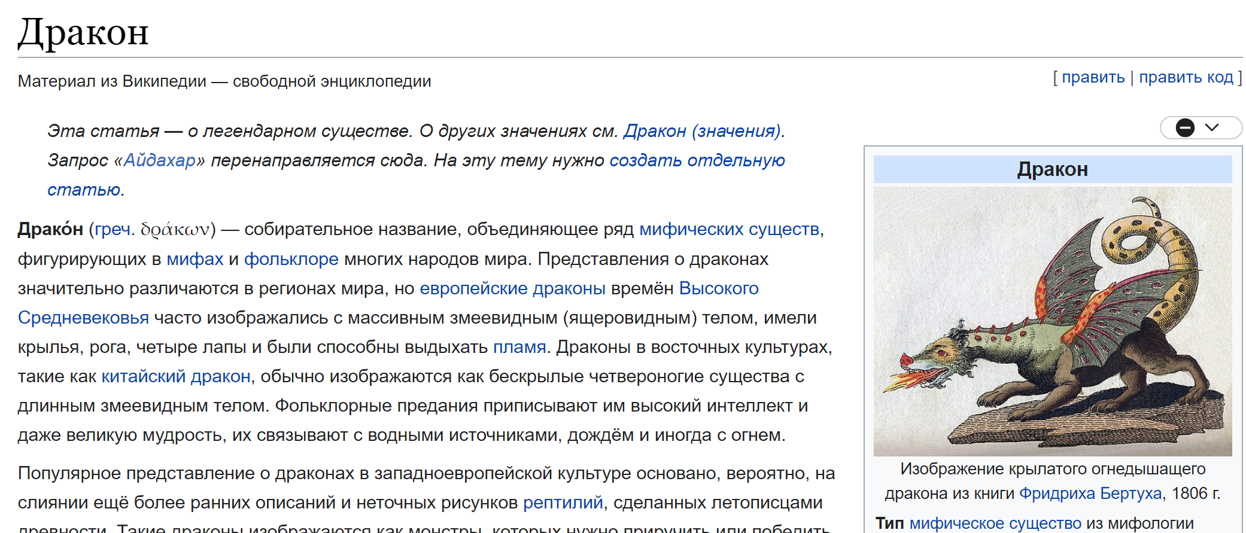Open the dragon illustration thumbnail
The image size is (1246, 533).
coord(1053,321)
